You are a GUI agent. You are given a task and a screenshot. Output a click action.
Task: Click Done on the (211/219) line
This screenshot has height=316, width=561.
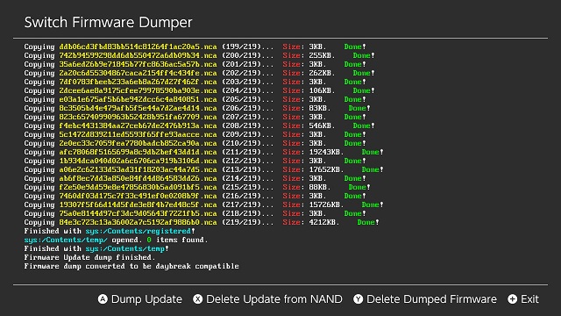tap(373, 152)
